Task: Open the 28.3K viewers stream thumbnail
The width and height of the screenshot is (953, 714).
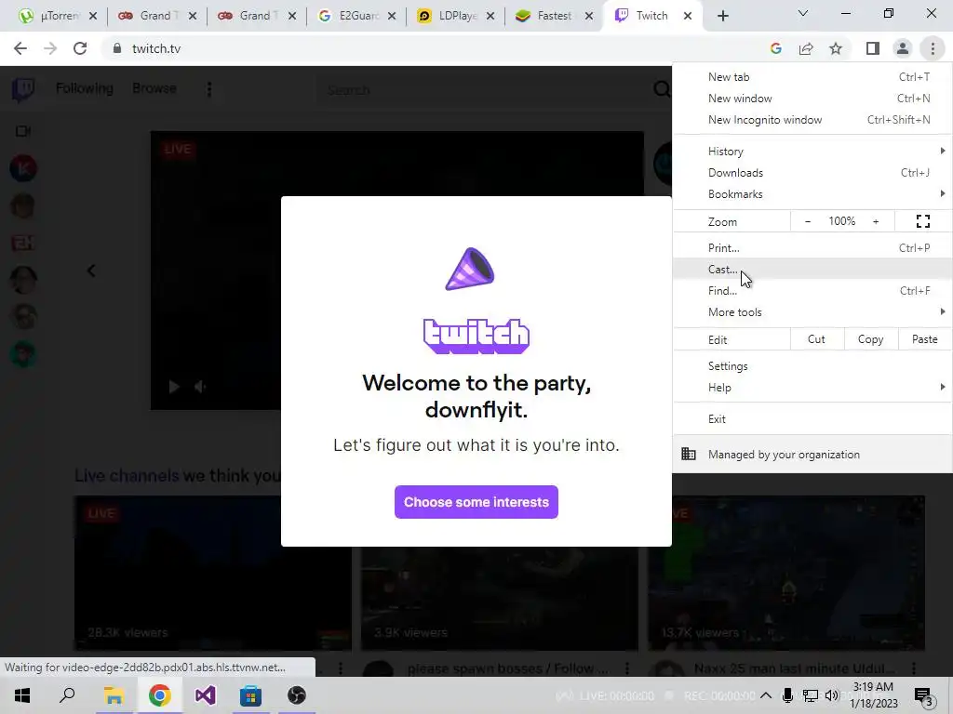Action: (x=213, y=573)
